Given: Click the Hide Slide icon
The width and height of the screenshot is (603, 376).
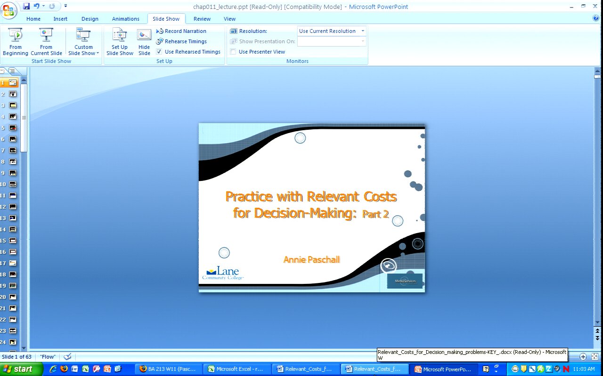Looking at the screenshot, I should coord(144,36).
